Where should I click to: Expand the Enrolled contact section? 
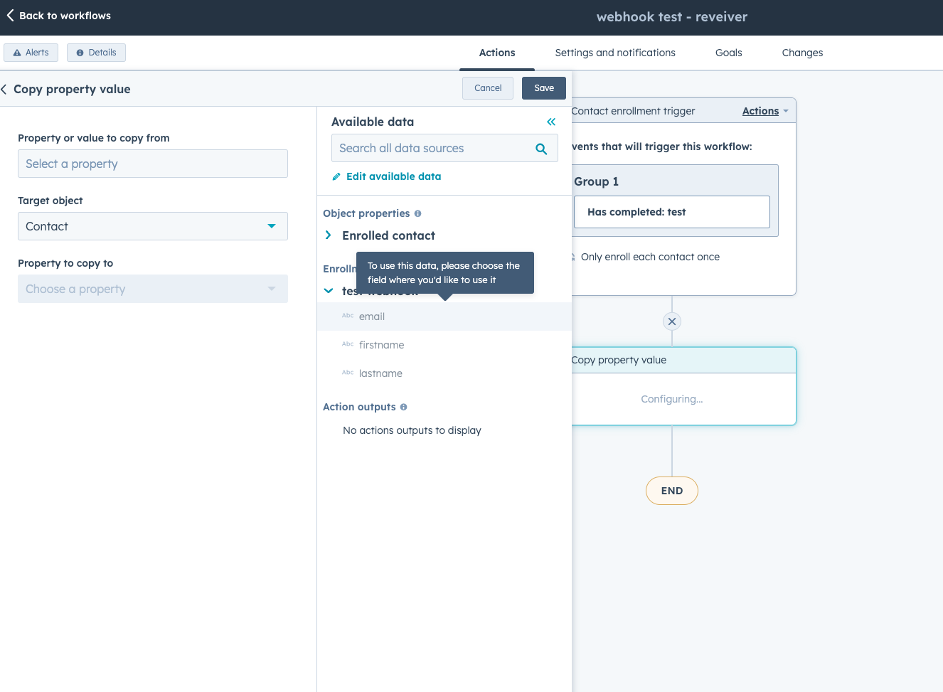[328, 235]
